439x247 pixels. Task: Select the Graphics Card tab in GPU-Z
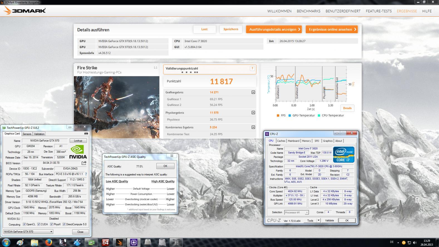tap(12, 134)
